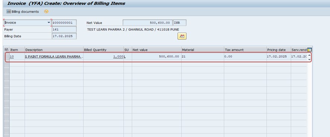Click the orange refresh icon beside Billing documents
330x137 pixels.
coord(46,12)
